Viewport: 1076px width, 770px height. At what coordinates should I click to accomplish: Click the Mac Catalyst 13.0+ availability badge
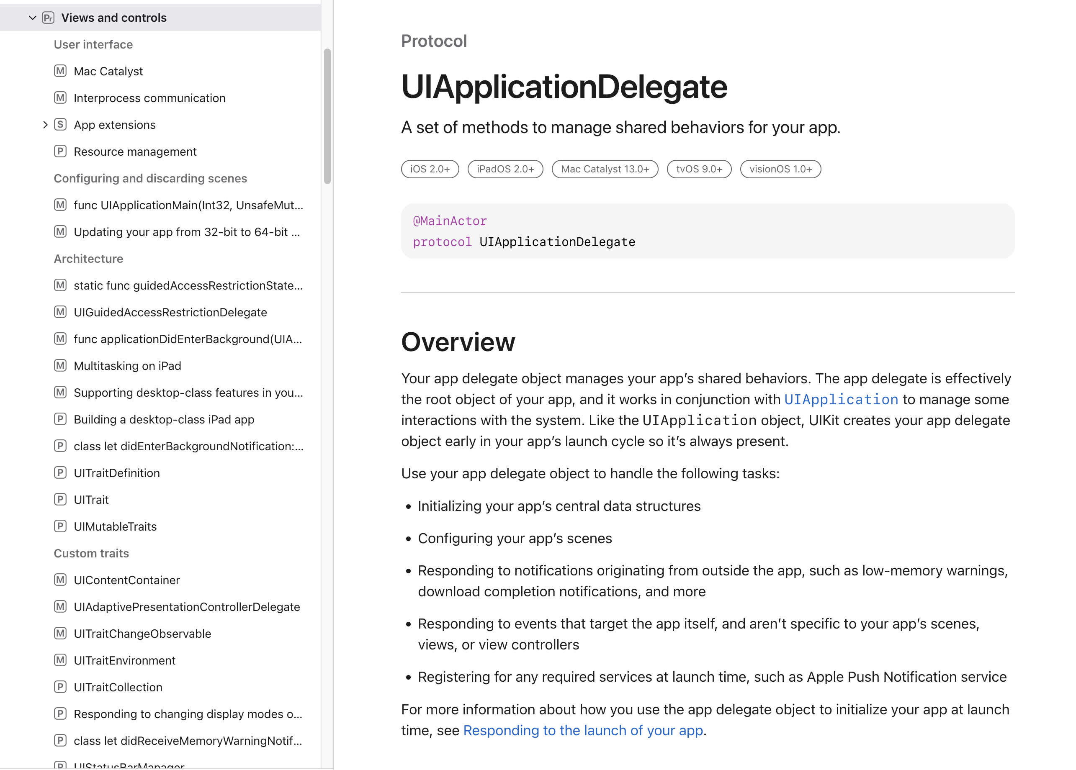(605, 169)
